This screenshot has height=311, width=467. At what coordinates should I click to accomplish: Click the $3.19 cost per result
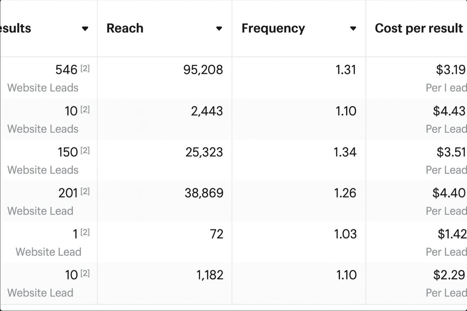click(x=451, y=70)
